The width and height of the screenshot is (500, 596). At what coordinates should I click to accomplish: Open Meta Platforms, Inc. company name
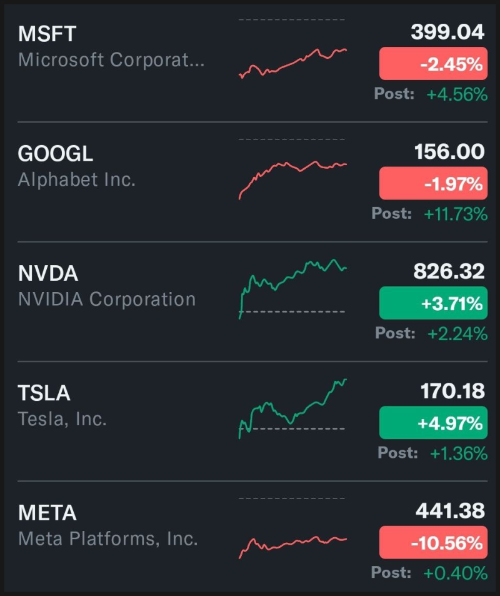[108, 538]
